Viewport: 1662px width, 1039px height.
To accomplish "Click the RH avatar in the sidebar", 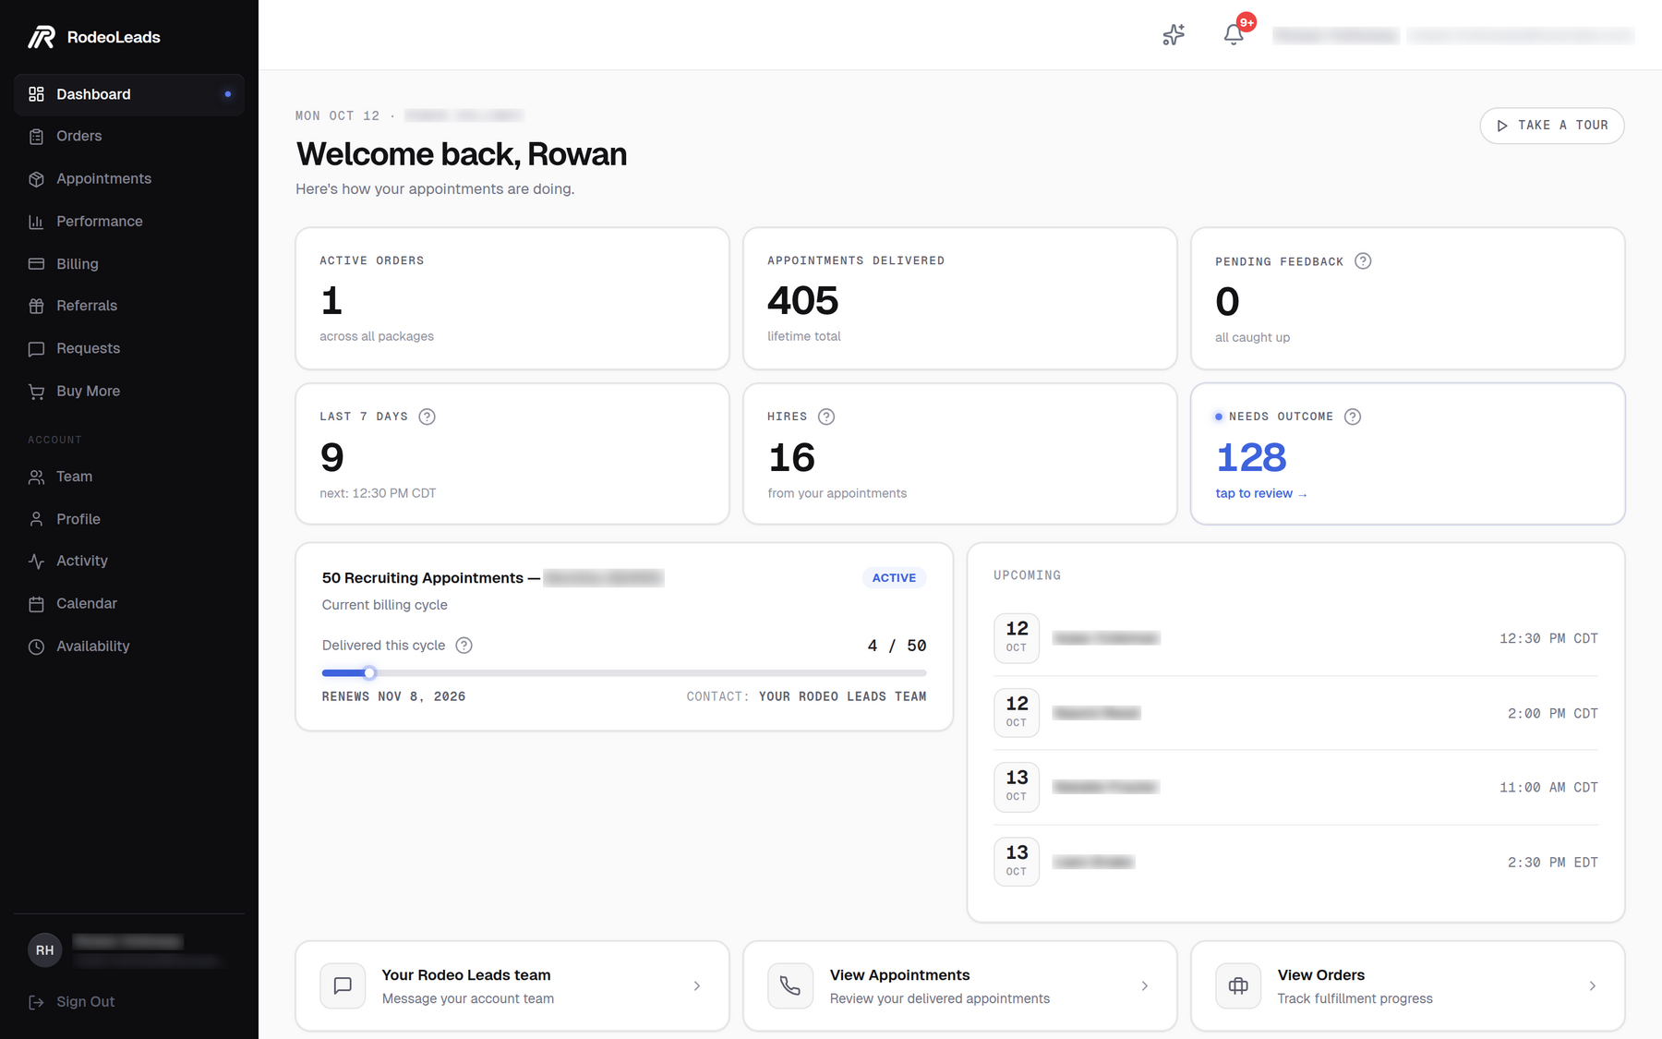I will (x=44, y=949).
